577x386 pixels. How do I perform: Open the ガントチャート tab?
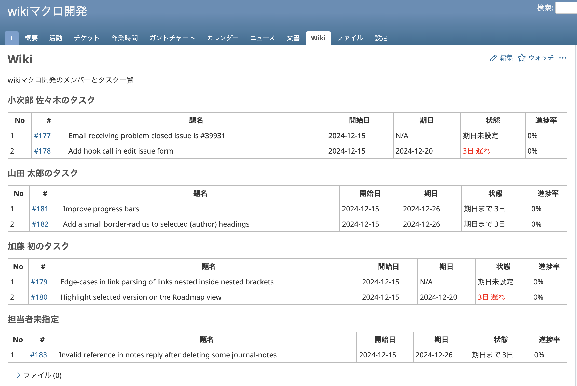coord(172,38)
